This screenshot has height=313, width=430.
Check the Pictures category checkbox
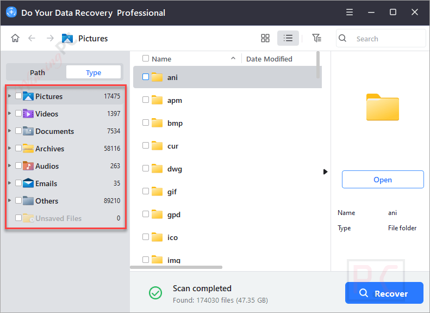18,96
